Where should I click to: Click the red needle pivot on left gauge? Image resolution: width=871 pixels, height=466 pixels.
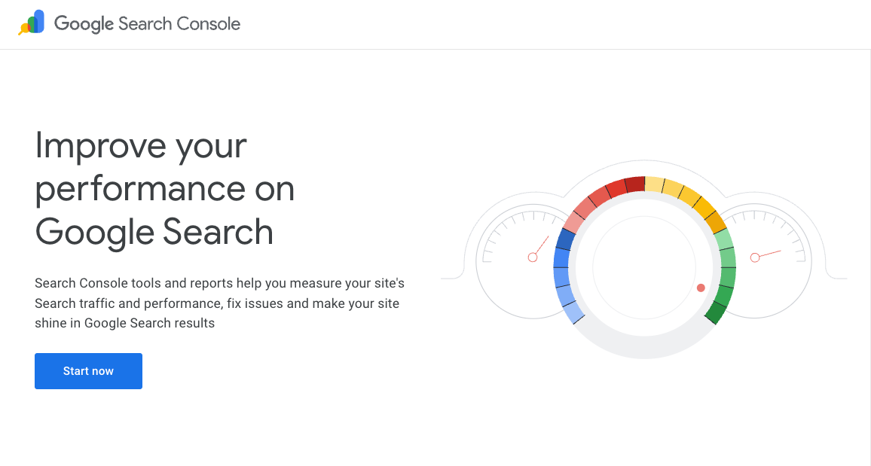pos(533,257)
